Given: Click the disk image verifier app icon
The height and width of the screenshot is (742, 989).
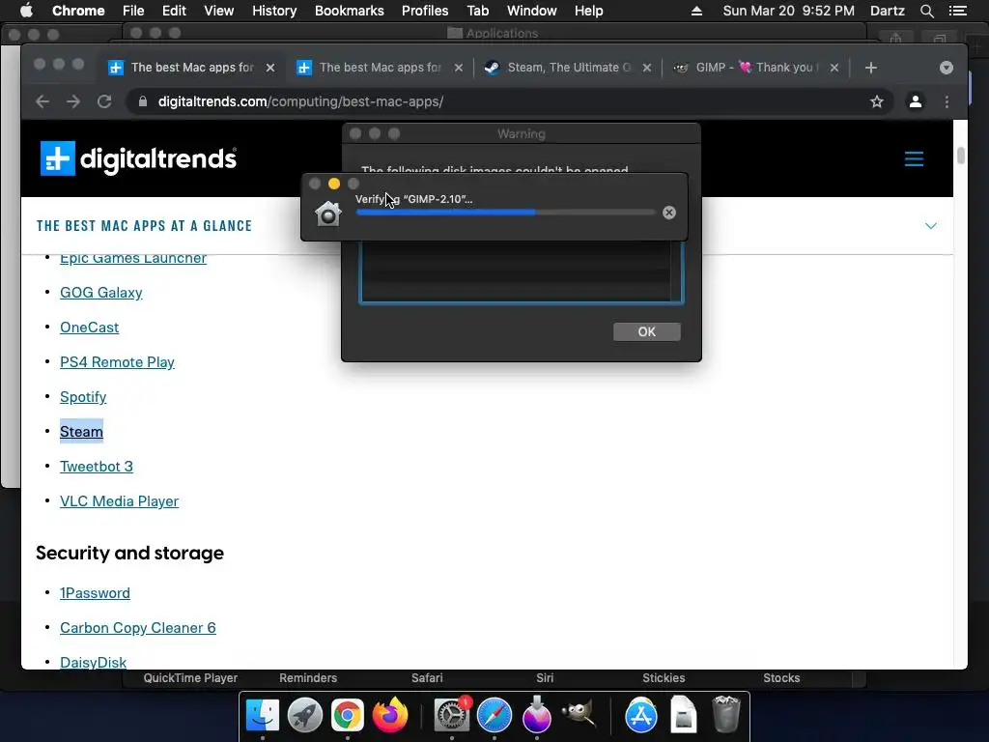Looking at the screenshot, I should pyautogui.click(x=328, y=214).
